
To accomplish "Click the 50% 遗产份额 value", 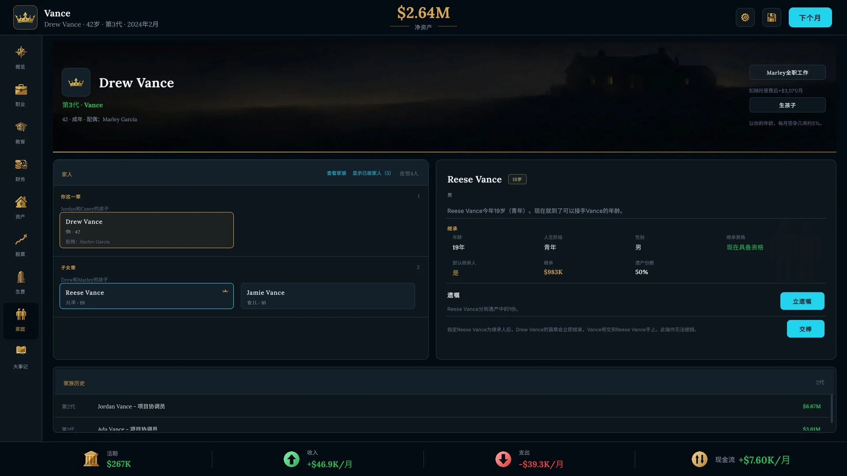I will [641, 272].
